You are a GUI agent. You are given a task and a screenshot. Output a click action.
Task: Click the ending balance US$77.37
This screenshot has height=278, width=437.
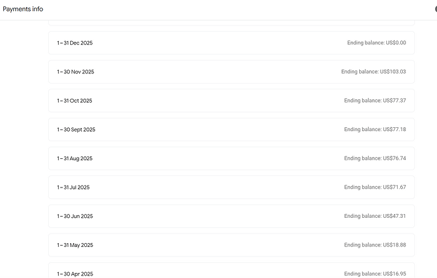pos(375,101)
